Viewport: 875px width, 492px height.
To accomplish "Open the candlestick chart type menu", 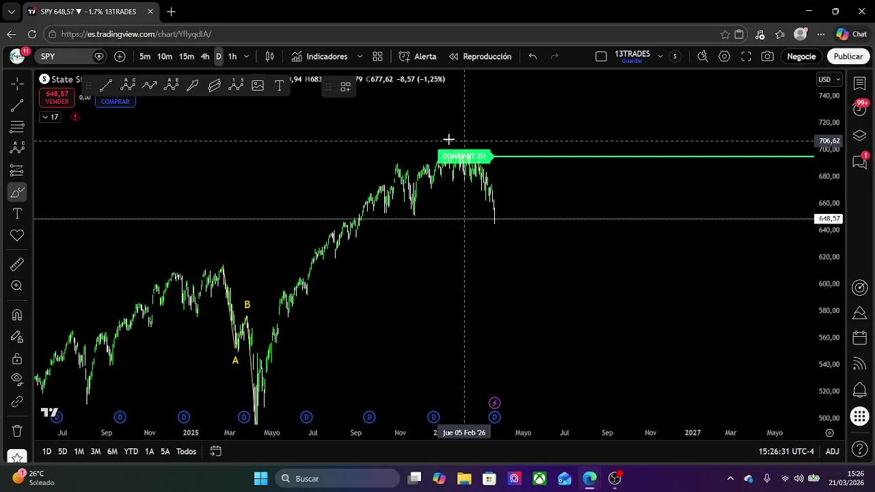I will [270, 57].
